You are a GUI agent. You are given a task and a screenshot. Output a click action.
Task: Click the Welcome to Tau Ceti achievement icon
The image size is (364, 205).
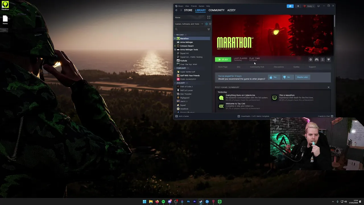coord(221,106)
